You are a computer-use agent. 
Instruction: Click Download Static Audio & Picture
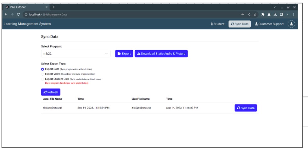pos(161,54)
